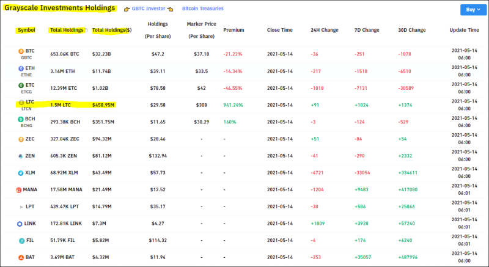Image resolution: width=489 pixels, height=267 pixels.
Task: Click the info icon beside Total Holdings
Action: click(x=86, y=30)
